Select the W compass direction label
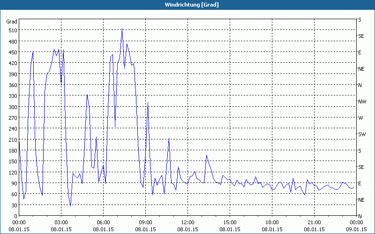The width and height of the screenshot is (375, 234). coord(360,118)
